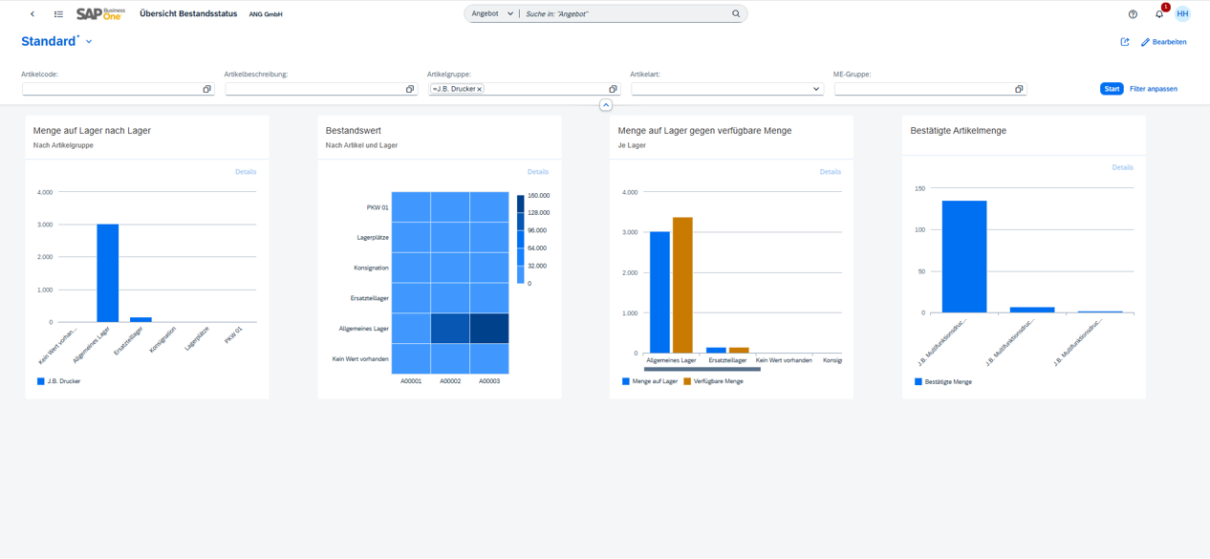Open the main menu list icon
The height and width of the screenshot is (559, 1210).
click(x=58, y=14)
